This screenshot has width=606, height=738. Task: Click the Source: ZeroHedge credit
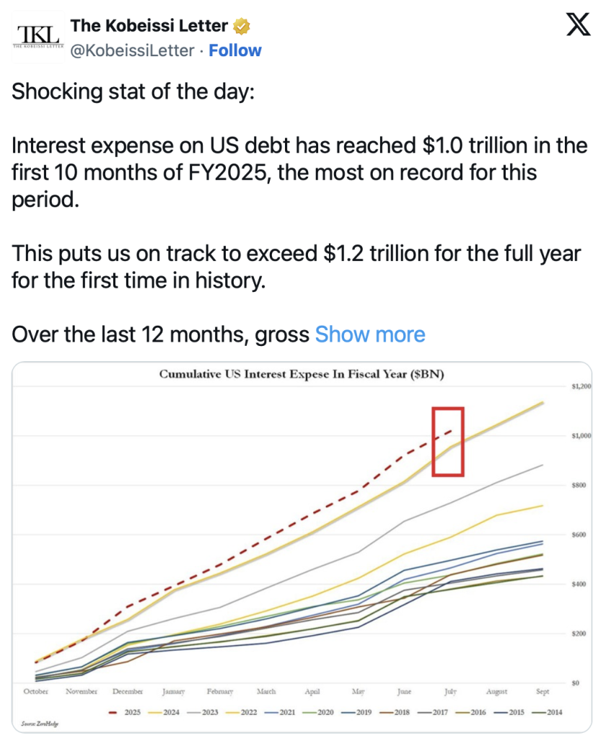(x=40, y=724)
